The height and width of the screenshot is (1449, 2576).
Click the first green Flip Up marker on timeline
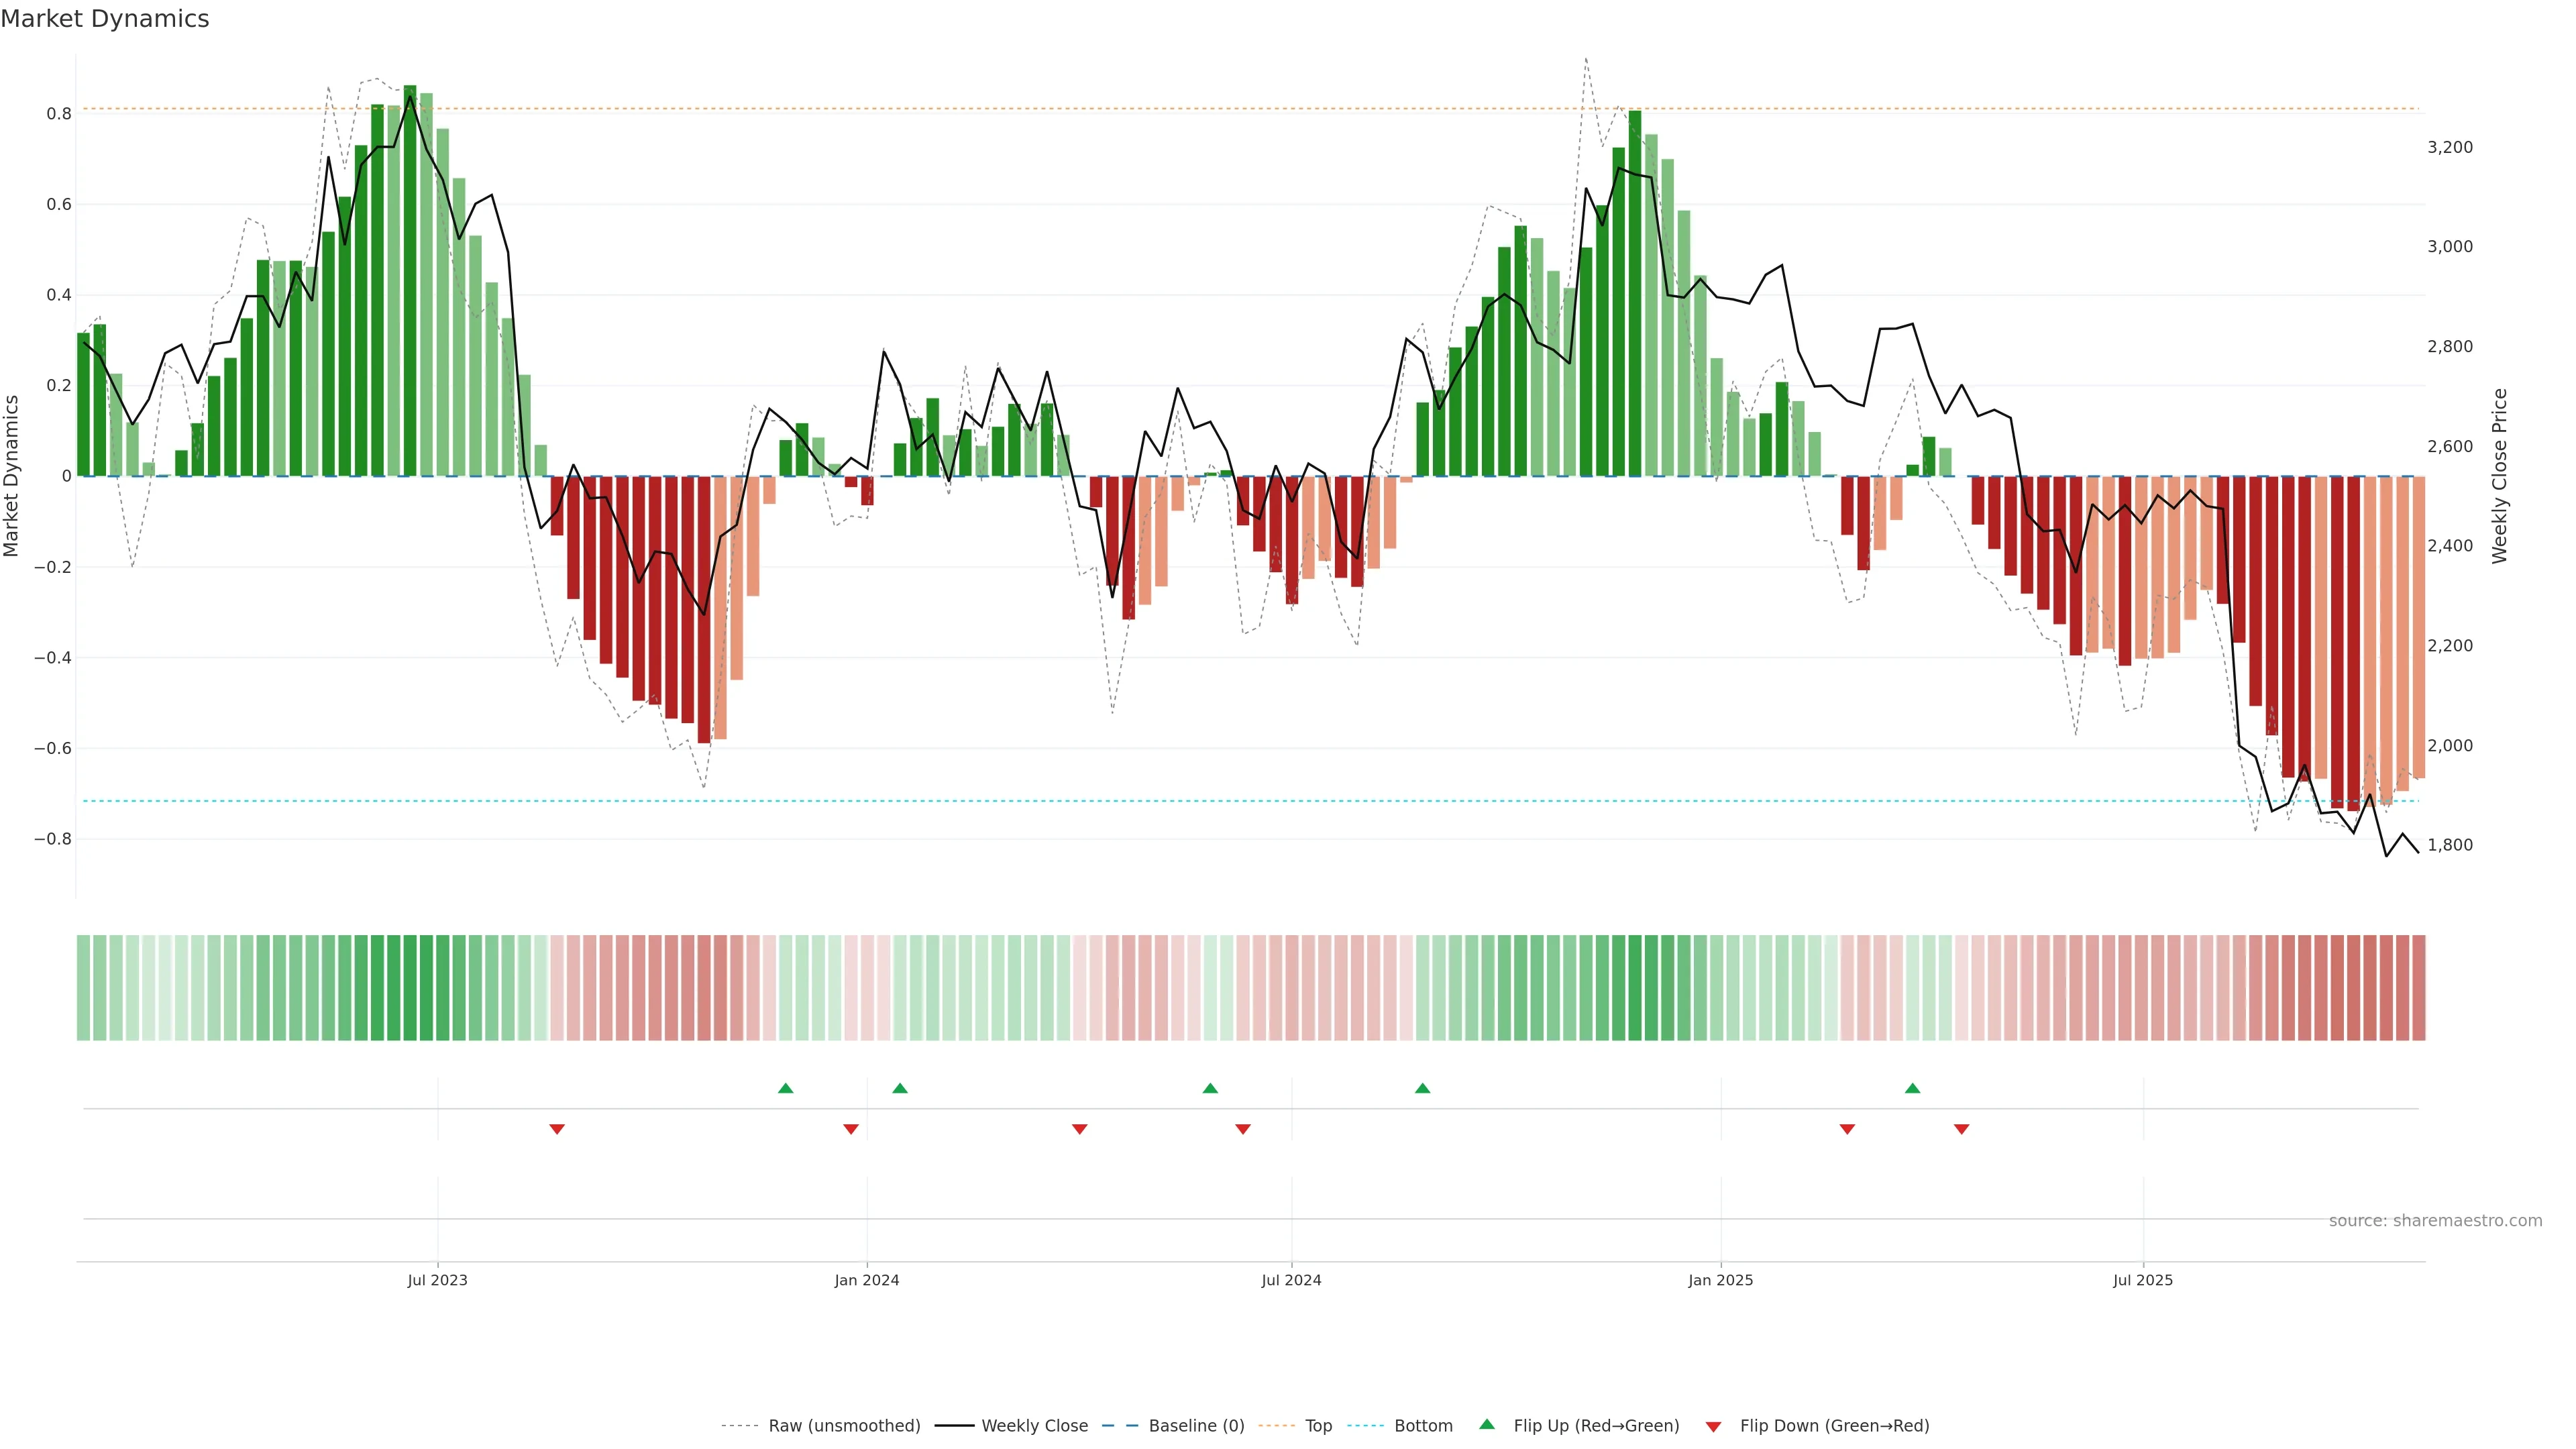(x=785, y=1088)
